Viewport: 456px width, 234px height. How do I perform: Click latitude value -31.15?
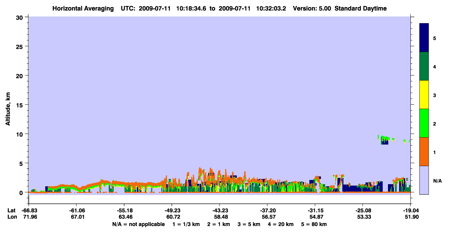click(315, 210)
